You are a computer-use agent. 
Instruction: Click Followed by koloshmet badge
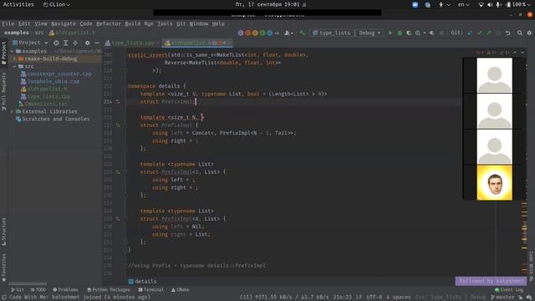491,281
